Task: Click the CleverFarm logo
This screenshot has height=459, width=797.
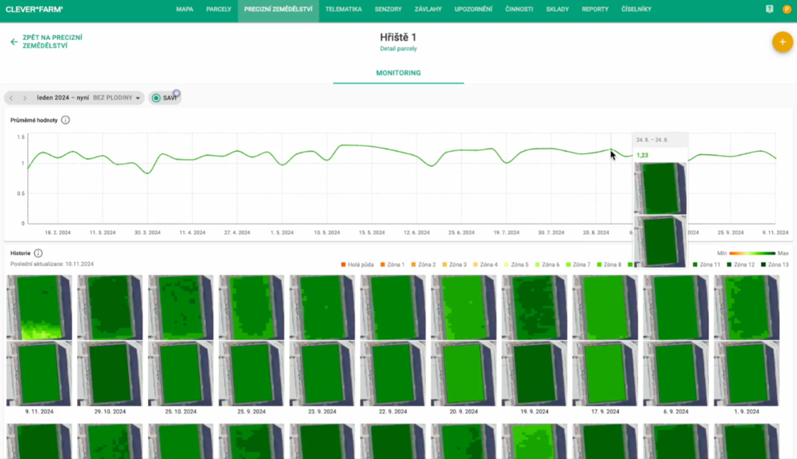Action: (34, 9)
